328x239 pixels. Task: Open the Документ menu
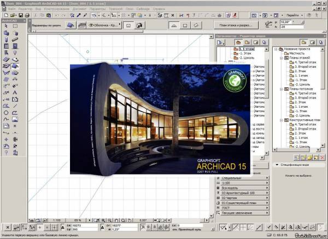coord(79,9)
